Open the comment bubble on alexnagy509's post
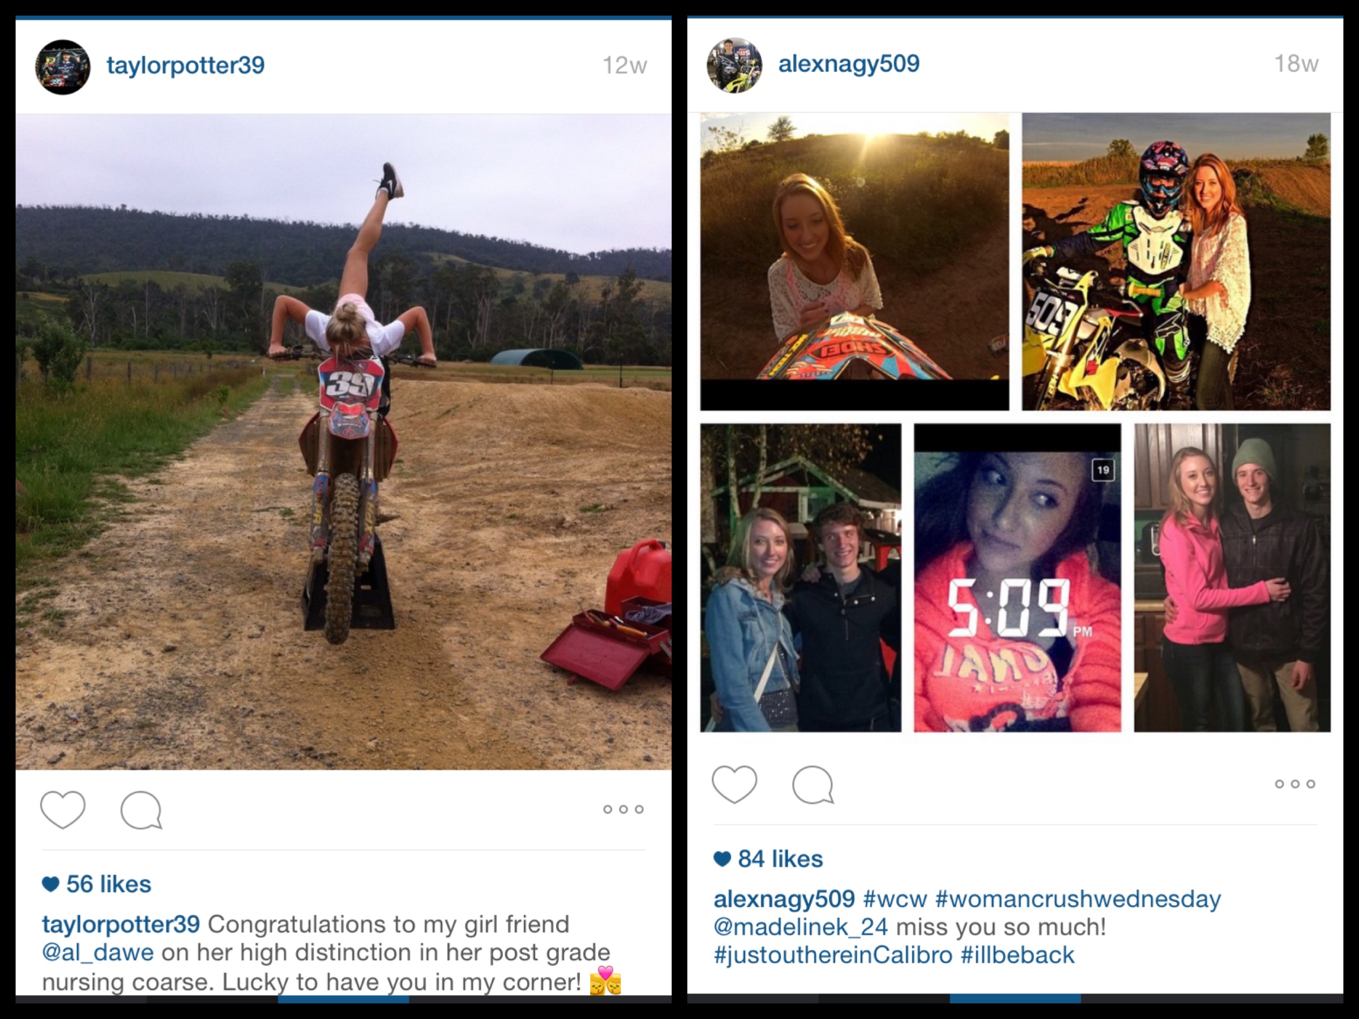Screen dimensions: 1359x1019 pyautogui.click(x=813, y=785)
